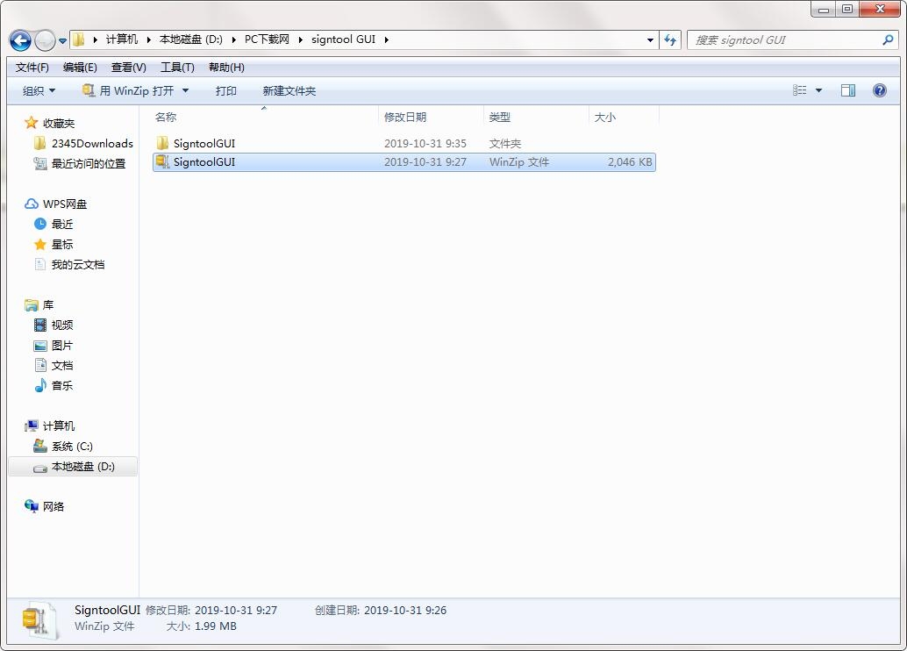Open help with question mark icon
The height and width of the screenshot is (651, 907).
click(879, 90)
